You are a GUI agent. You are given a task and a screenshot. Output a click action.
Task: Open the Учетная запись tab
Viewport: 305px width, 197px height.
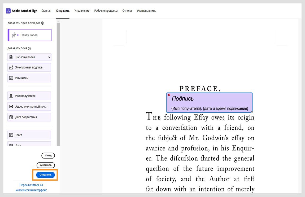(x=146, y=11)
